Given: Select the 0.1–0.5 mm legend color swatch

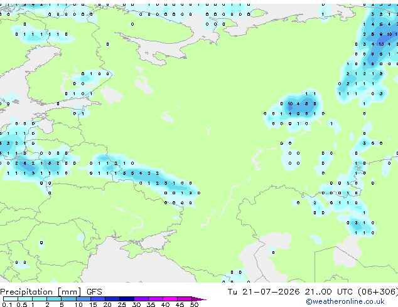Looking at the screenshot, I should [x=11, y=299].
